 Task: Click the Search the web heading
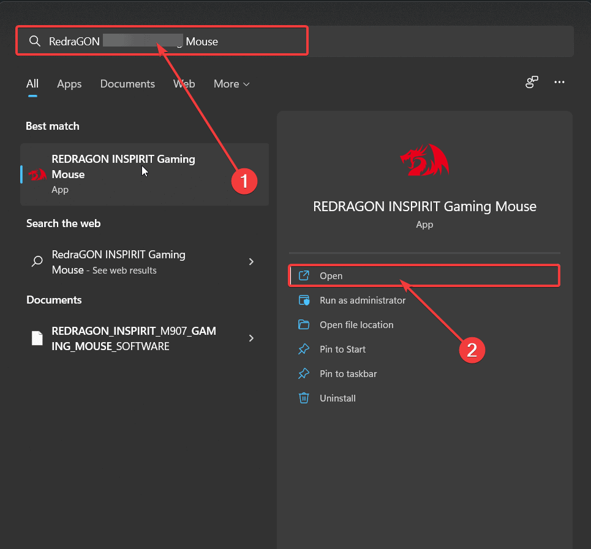click(63, 223)
